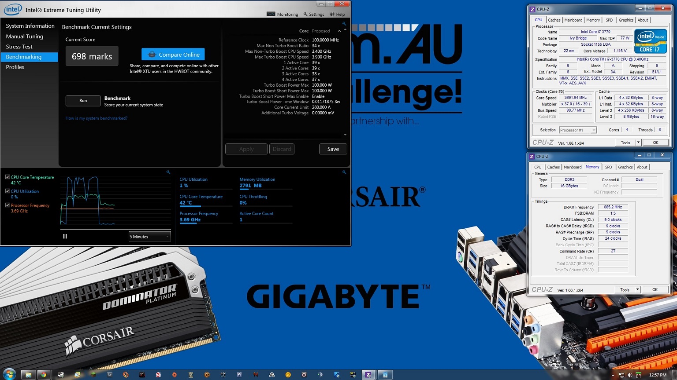
Task: Select Manual Tuning in the XTU sidebar
Action: (25, 37)
